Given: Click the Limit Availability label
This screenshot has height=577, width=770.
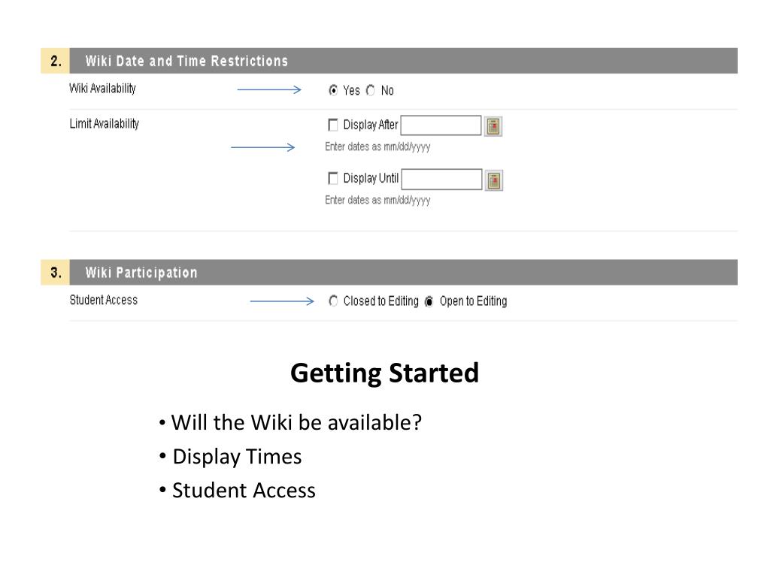Looking at the screenshot, I should pos(104,124).
